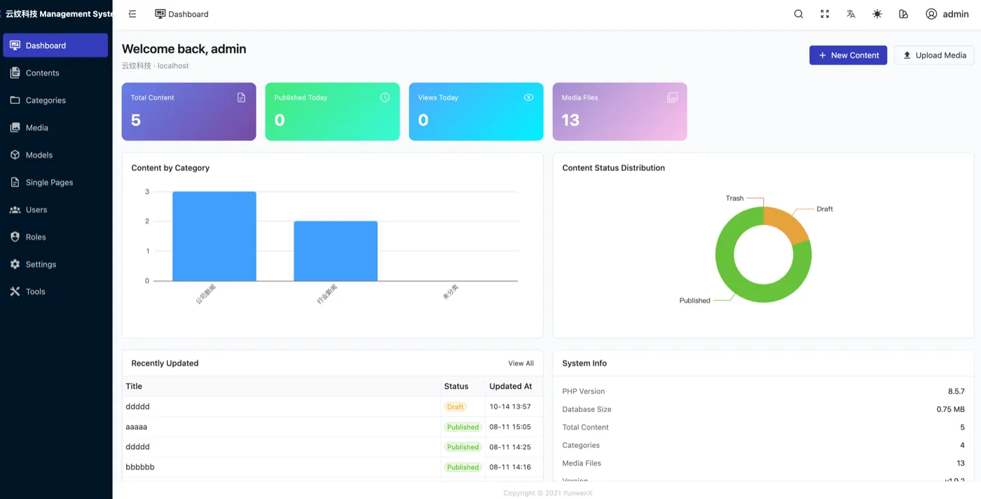
Task: Open Single Pages menu item
Action: click(x=55, y=182)
